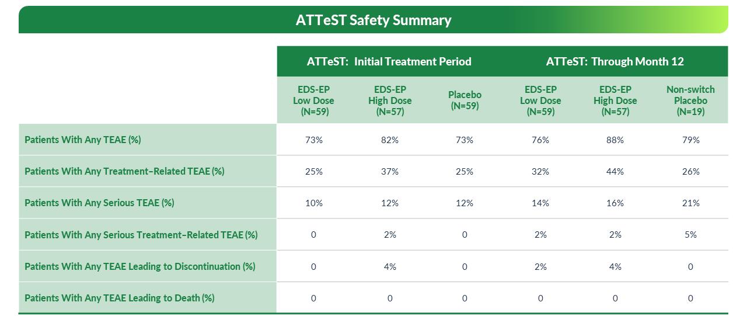Click the 44% Treatment-Related TEAE value
The height and width of the screenshot is (316, 747).
point(615,172)
